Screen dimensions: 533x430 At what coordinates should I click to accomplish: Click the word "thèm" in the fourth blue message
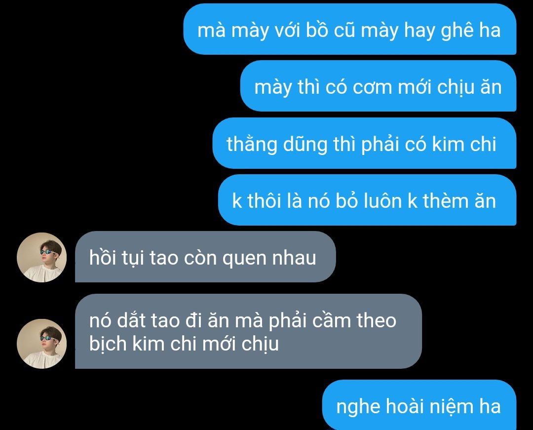pyautogui.click(x=445, y=200)
